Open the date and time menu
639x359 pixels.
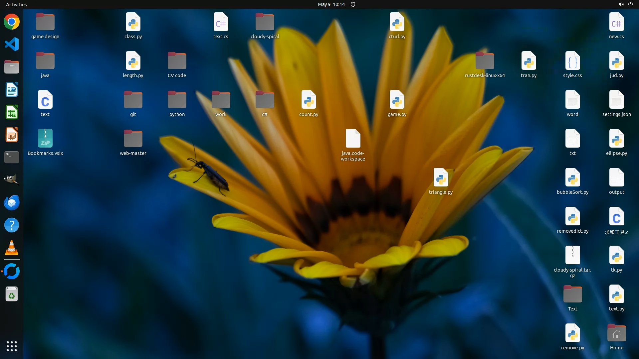[331, 4]
